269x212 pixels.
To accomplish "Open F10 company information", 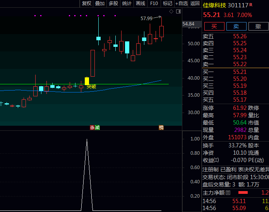I will coord(154,3).
